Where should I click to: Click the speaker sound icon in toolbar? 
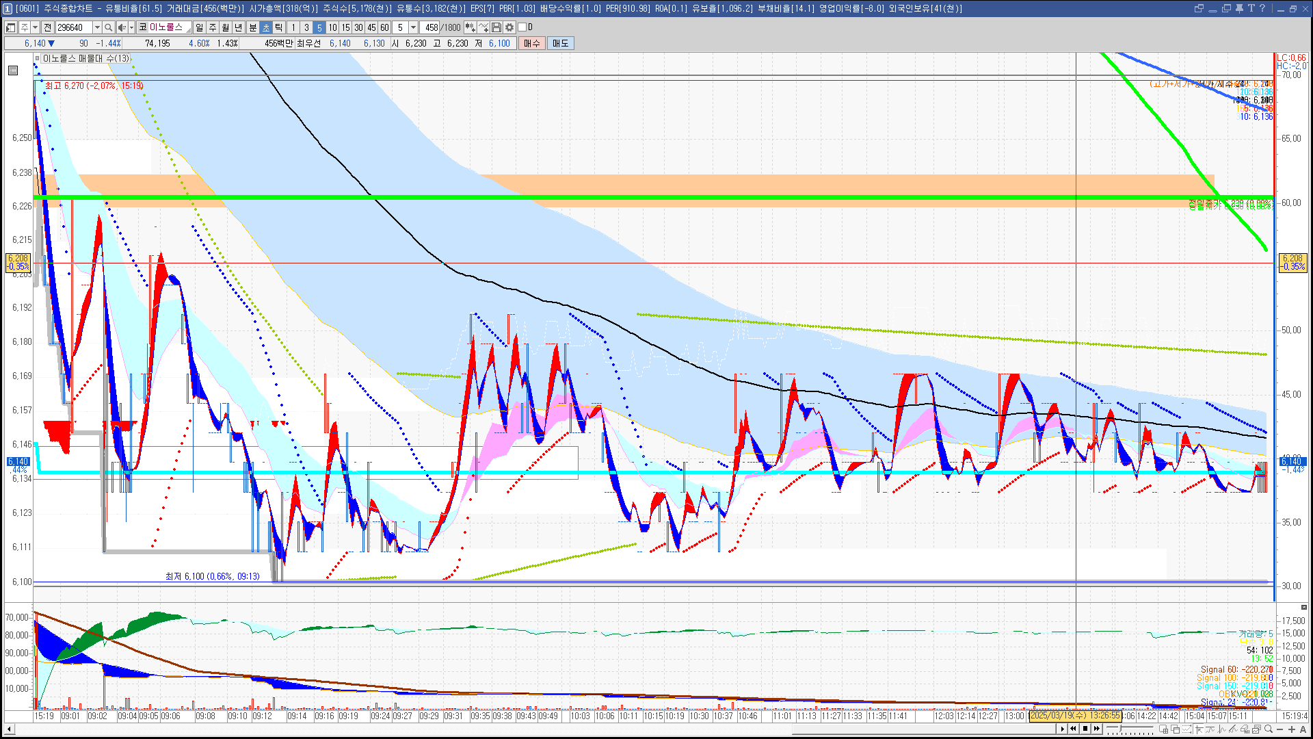click(122, 27)
